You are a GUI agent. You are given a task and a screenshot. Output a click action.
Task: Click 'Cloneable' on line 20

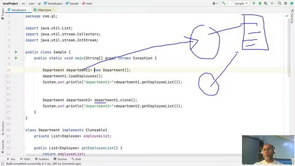click(95, 130)
